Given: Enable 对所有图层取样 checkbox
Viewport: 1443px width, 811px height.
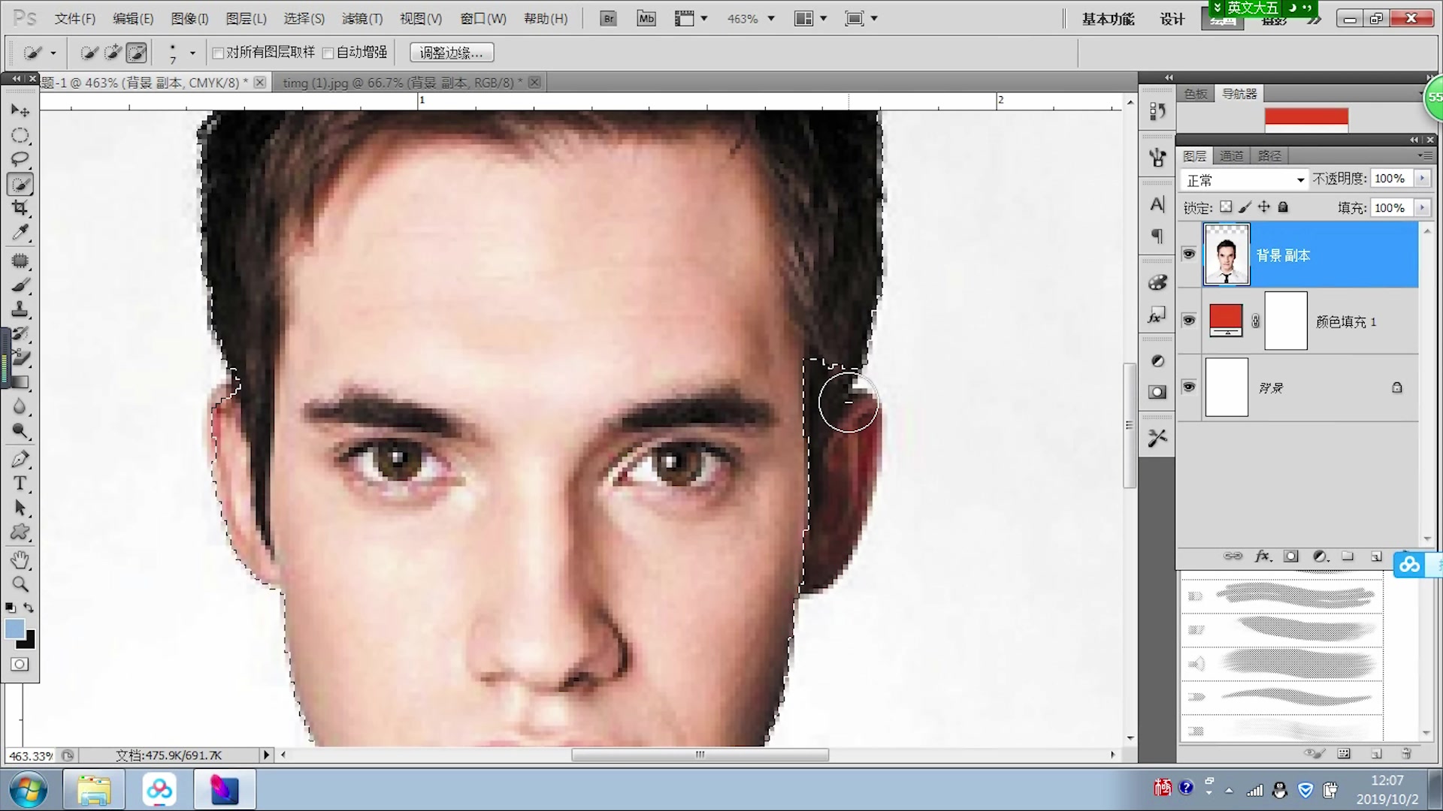Looking at the screenshot, I should pos(219,53).
